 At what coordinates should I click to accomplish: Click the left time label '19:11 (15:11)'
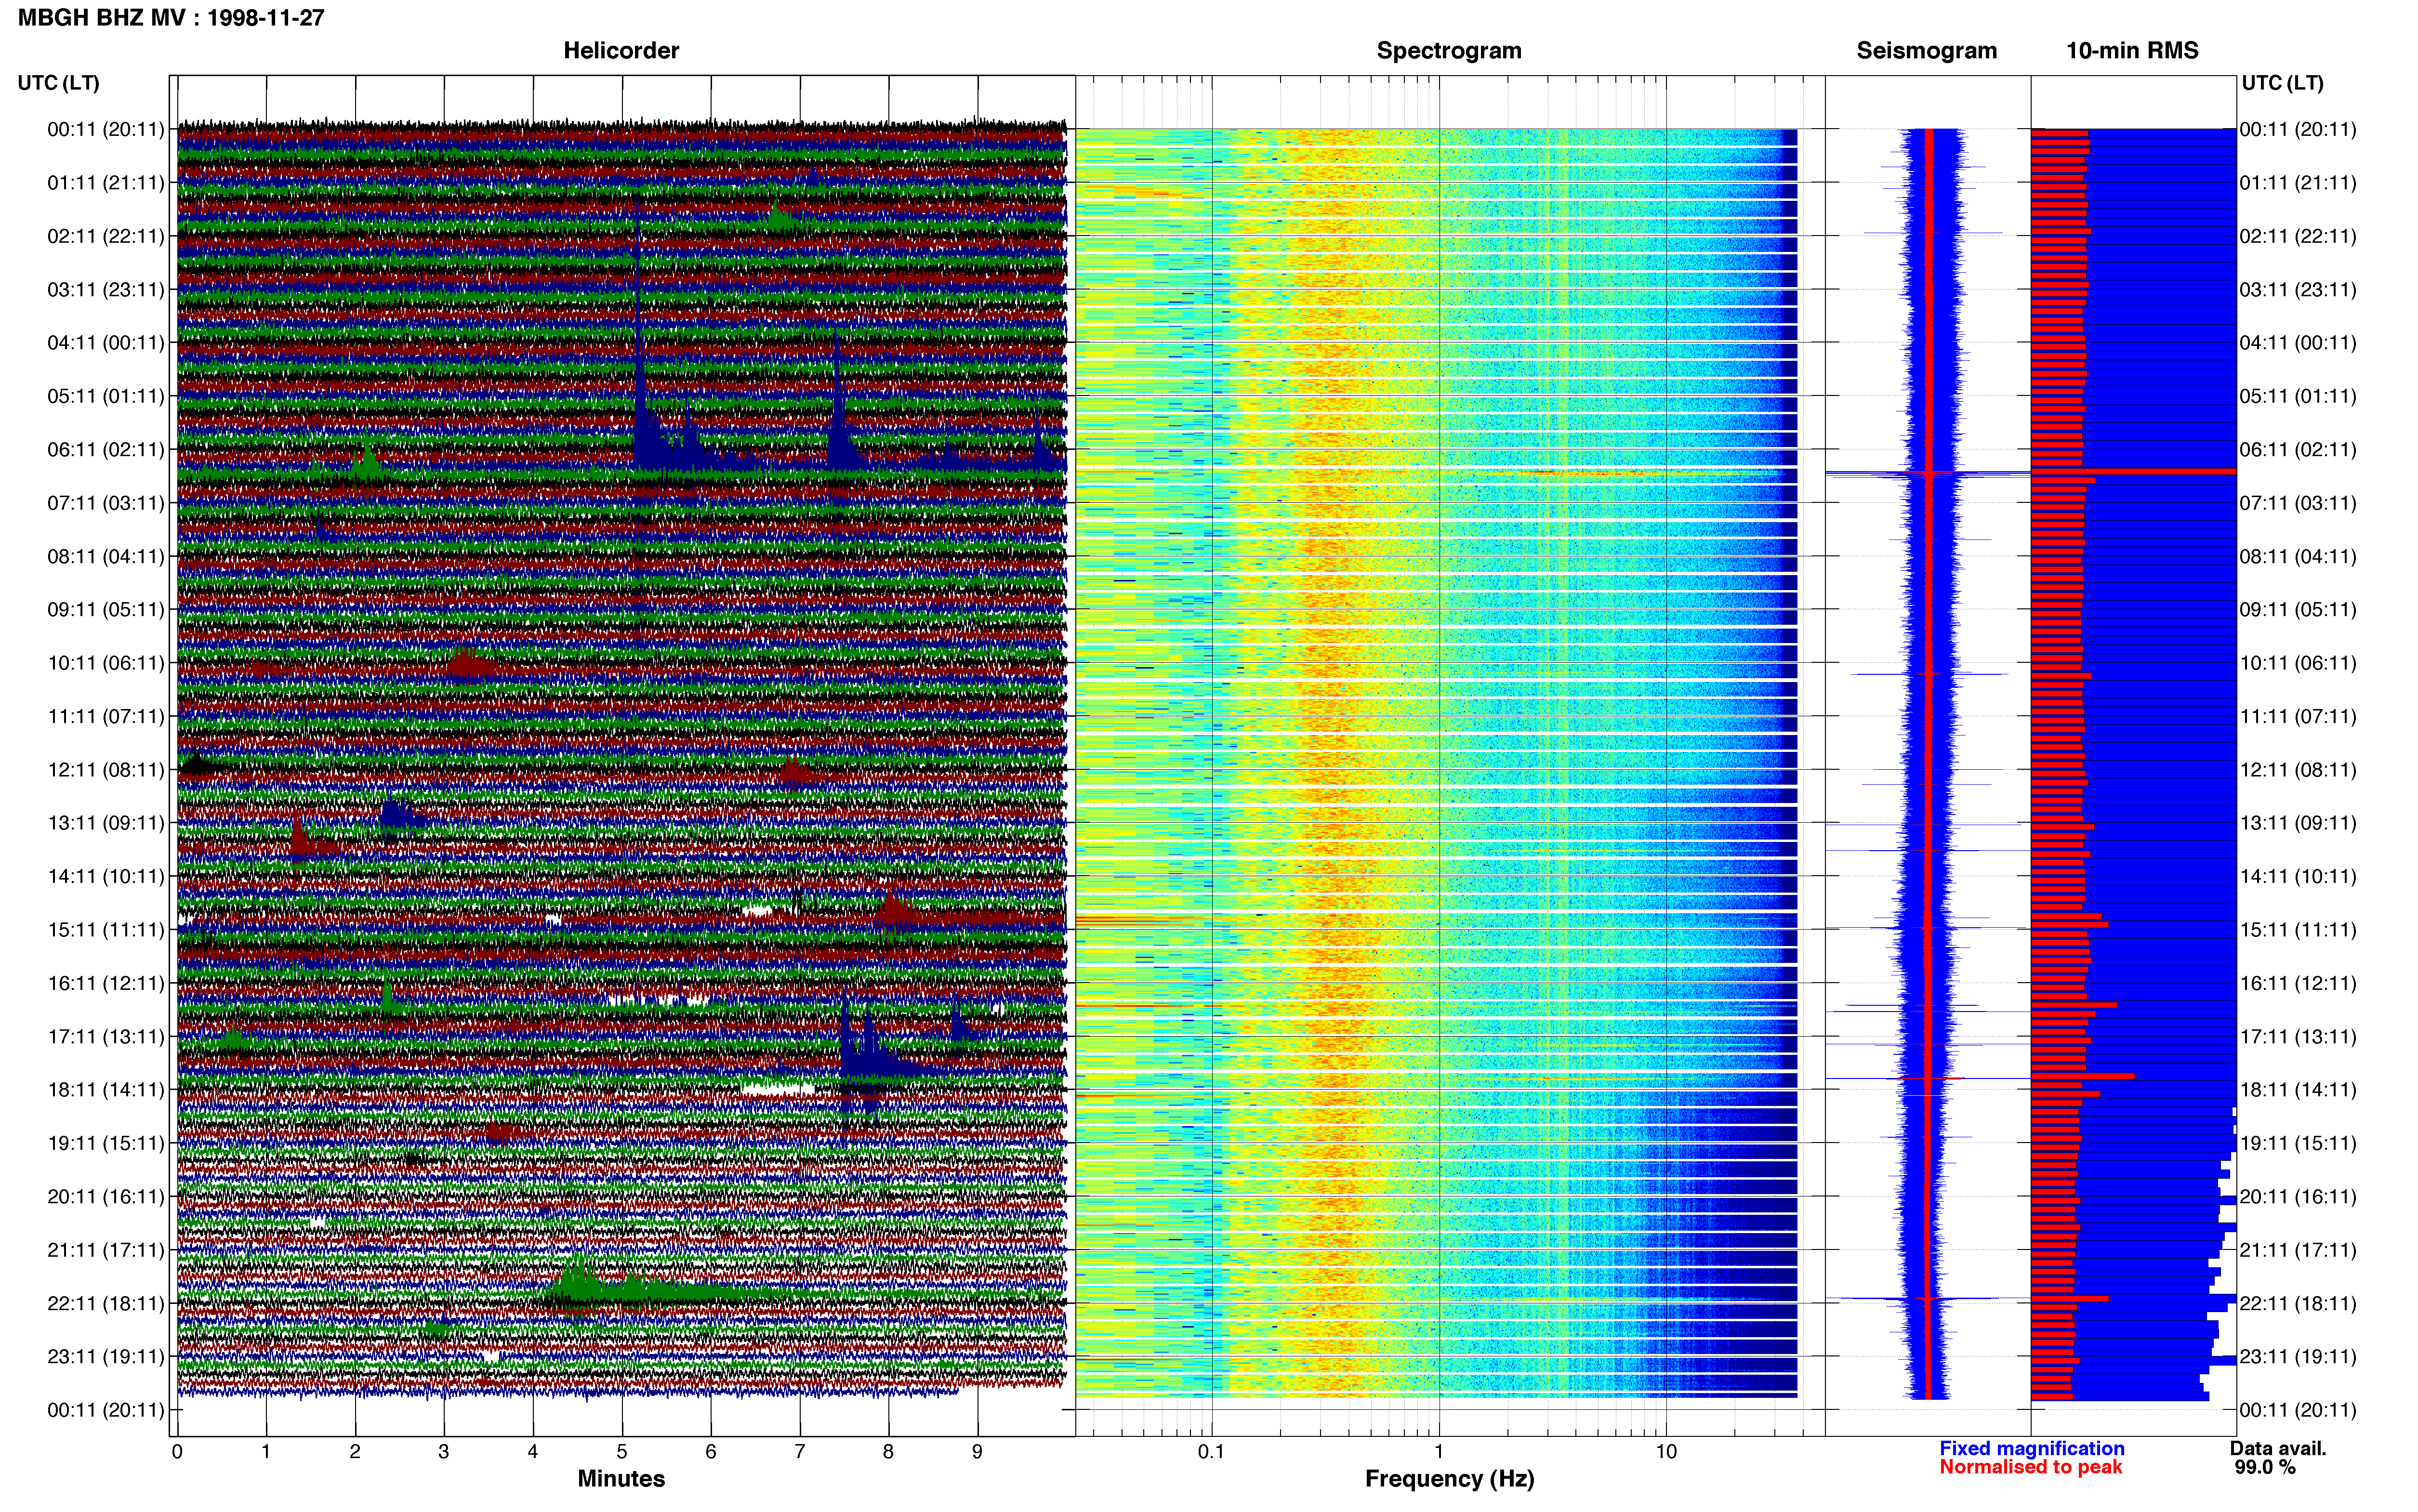106,1143
